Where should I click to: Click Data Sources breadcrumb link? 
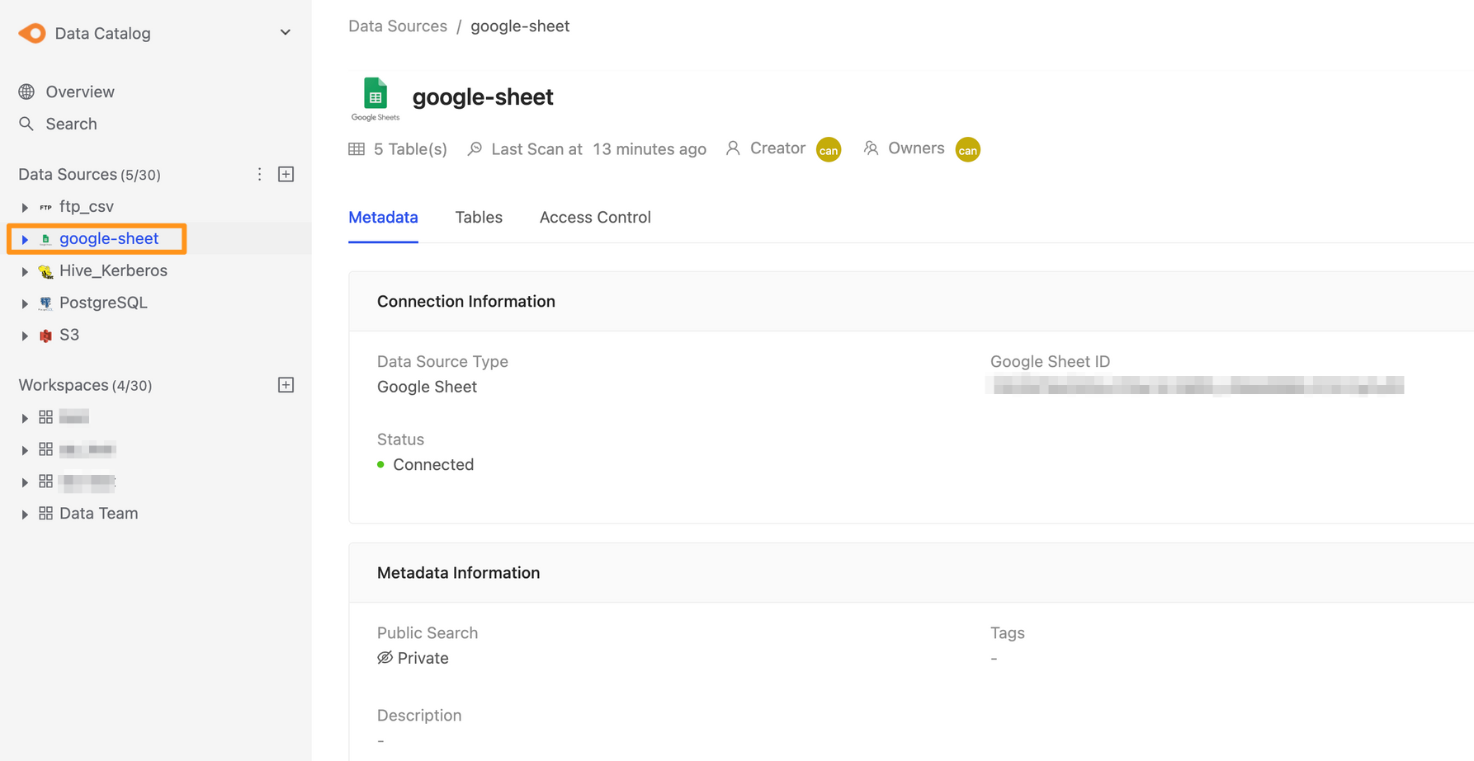(398, 26)
